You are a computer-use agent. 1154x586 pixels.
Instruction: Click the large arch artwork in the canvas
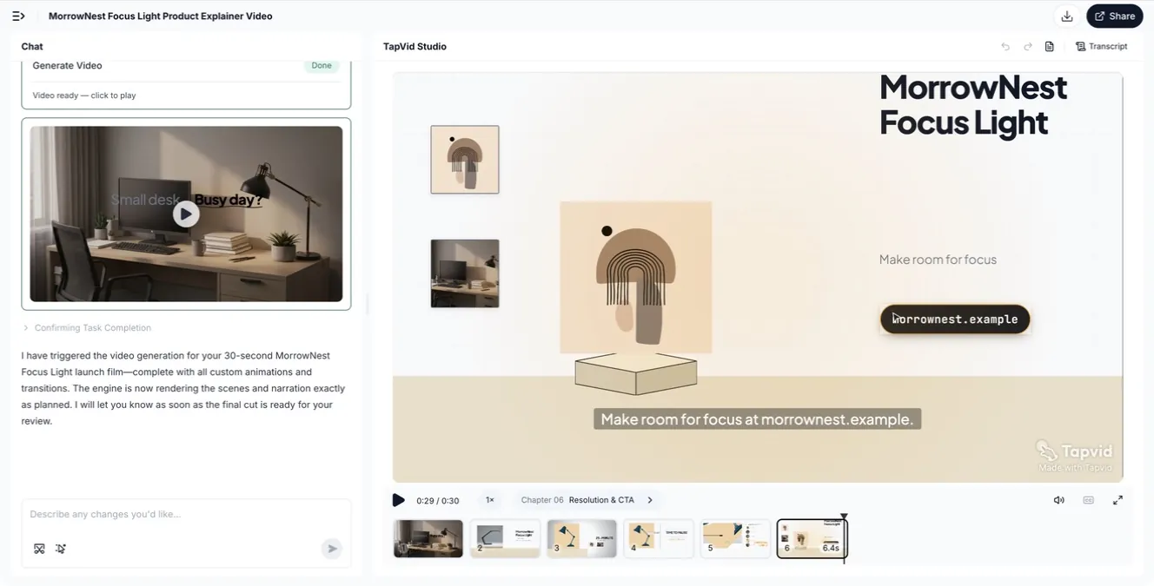coord(636,277)
